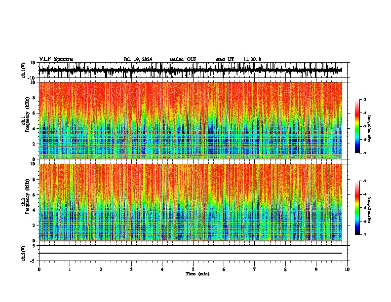This screenshot has width=391, height=302.
Task: Click the ch.1 color bar log(PSD) label
Action: (370, 128)
